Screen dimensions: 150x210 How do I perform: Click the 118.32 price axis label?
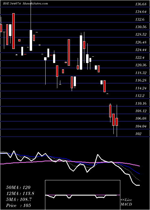pos(141,73)
